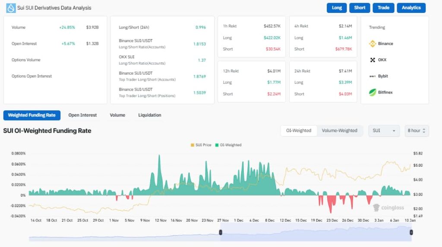
Task: Switch to Volume-Weighted funding rate
Action: 340,131
